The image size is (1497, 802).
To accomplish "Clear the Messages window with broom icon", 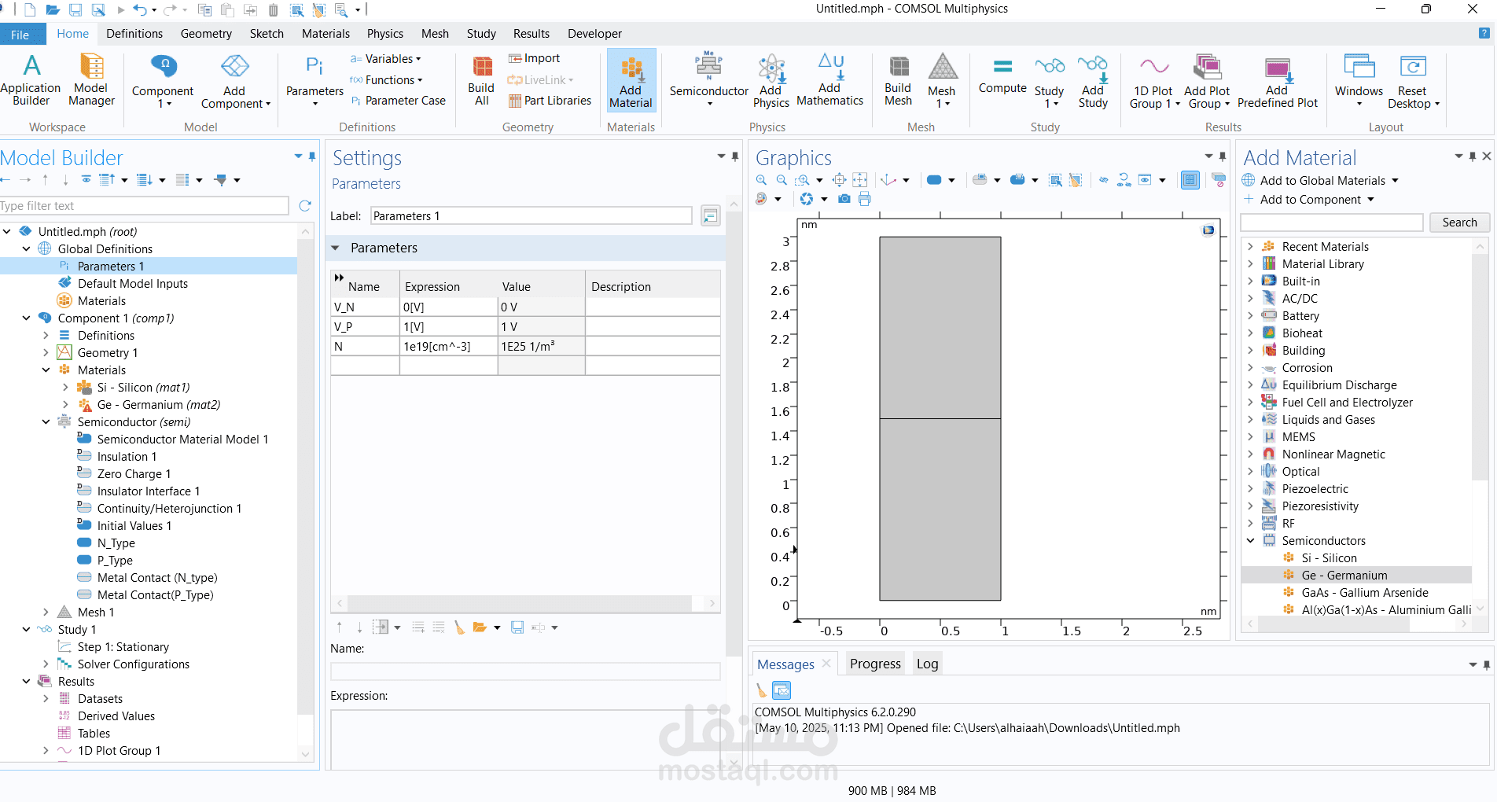I will pyautogui.click(x=761, y=690).
